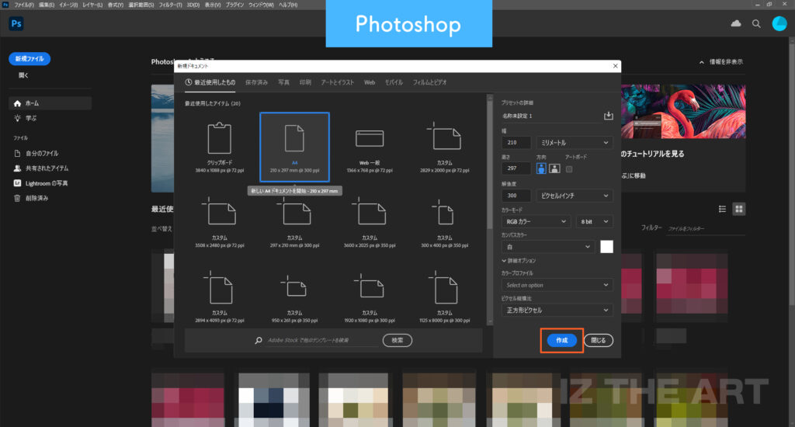Set landscape orientation toggle
This screenshot has height=427, width=795.
coord(554,168)
